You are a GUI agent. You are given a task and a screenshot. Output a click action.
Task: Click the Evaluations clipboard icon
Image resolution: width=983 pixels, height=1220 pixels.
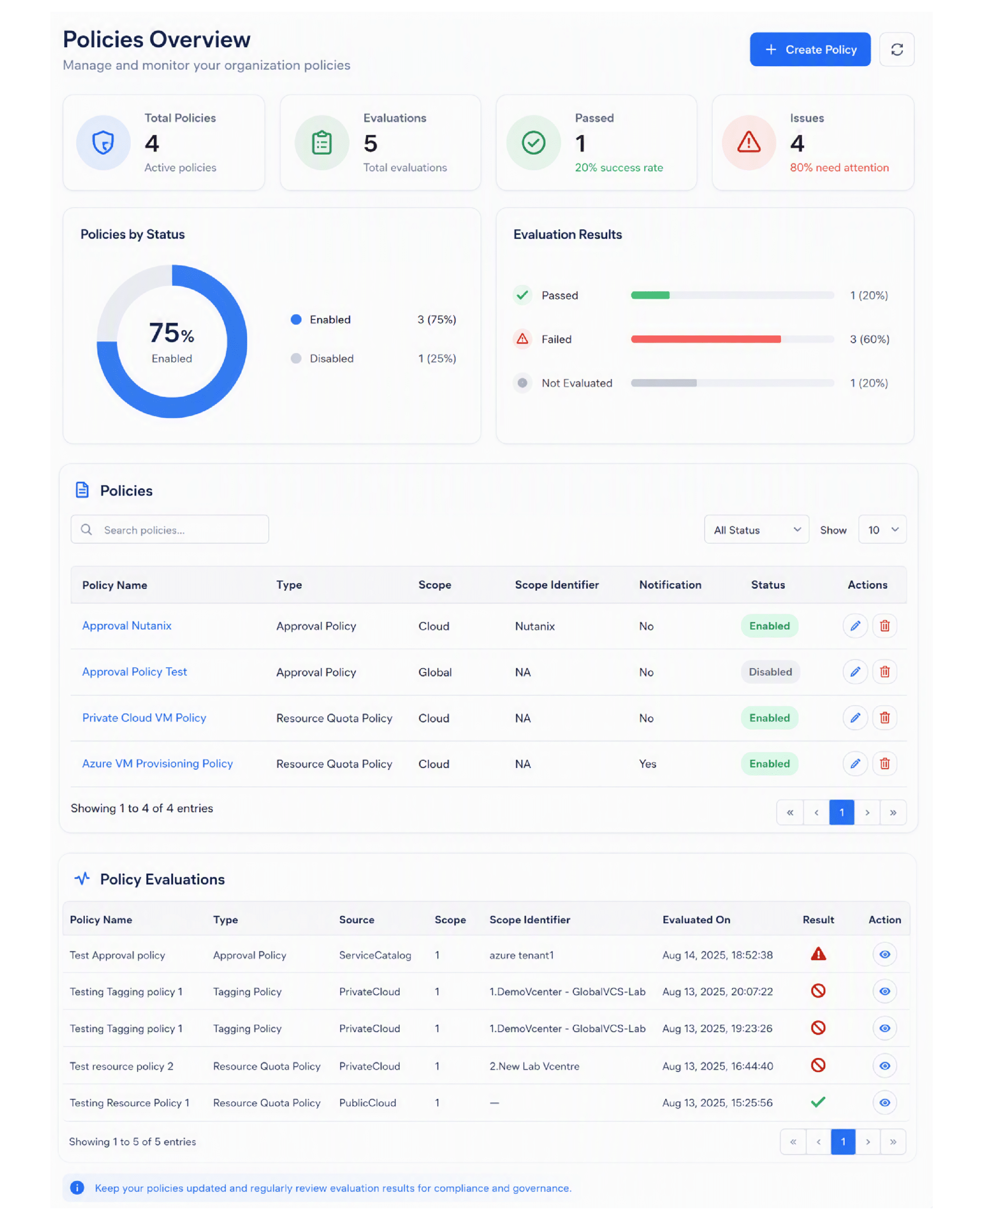(322, 142)
